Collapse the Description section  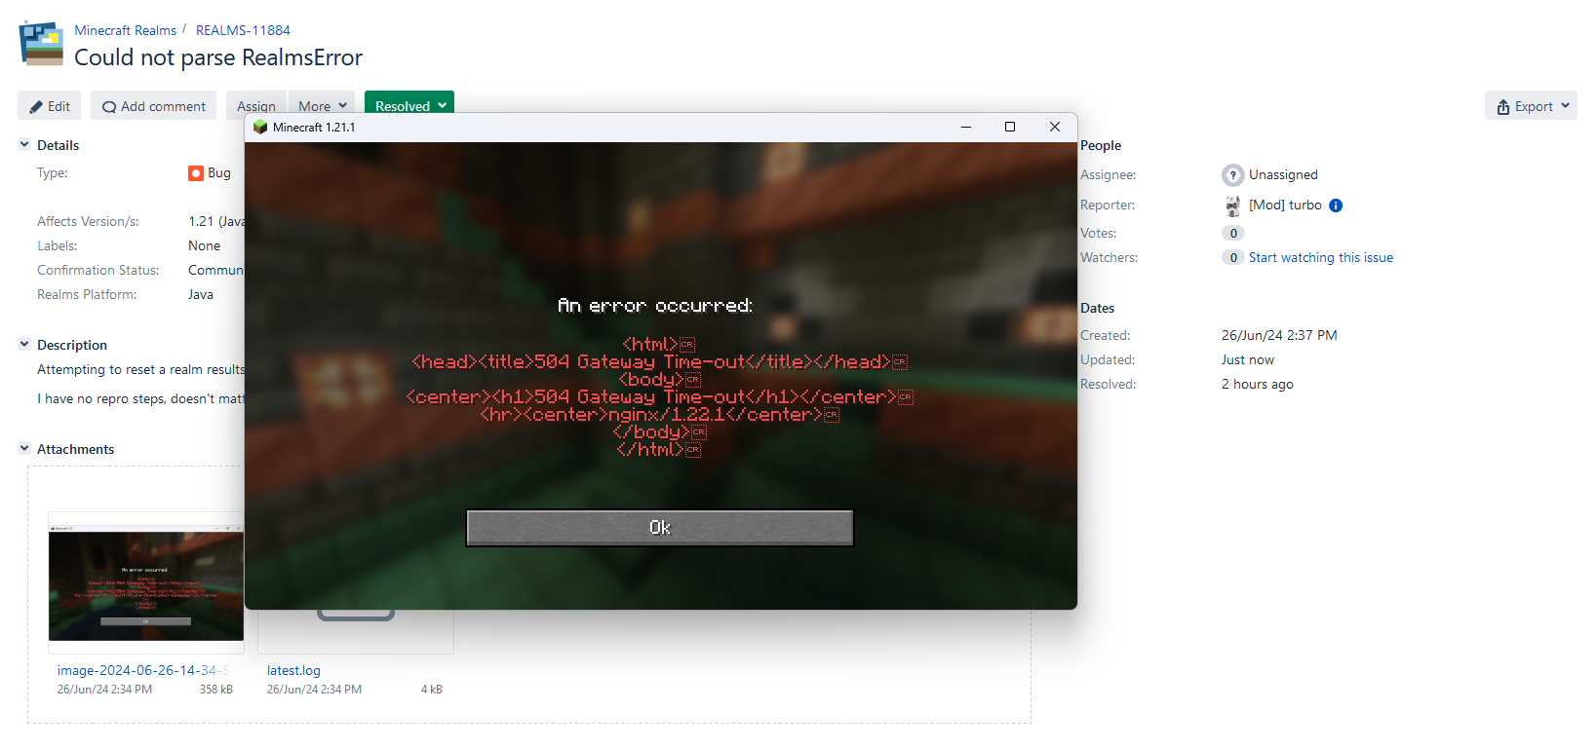24,344
